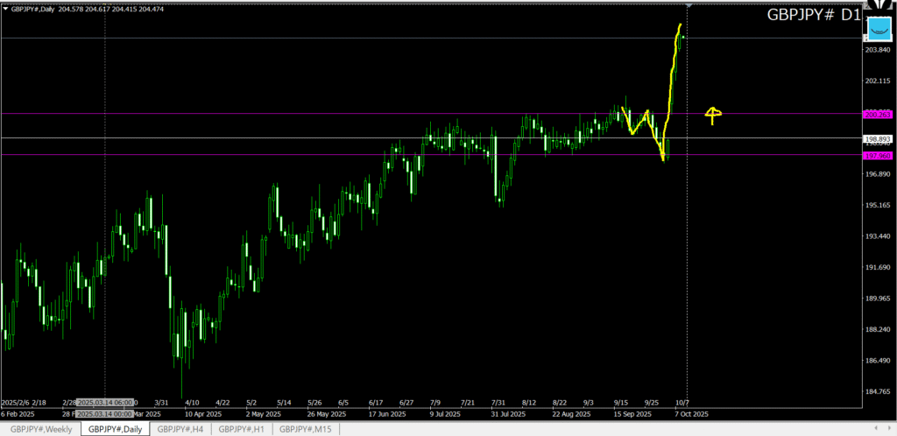897x436 pixels.
Task: Select the magenta 197.960 price level label
Action: pos(877,155)
